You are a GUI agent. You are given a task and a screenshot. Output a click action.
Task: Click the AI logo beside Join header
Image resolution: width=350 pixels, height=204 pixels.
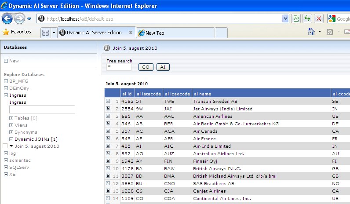(107, 48)
